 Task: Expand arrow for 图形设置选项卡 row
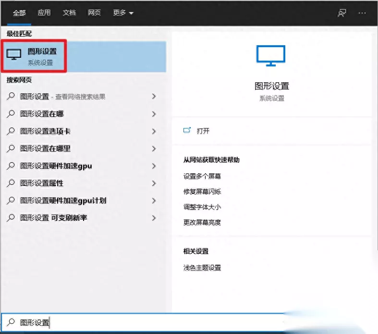154,131
